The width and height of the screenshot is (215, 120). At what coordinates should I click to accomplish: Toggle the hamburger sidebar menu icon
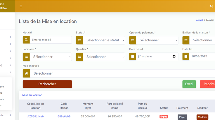pos(21,6)
